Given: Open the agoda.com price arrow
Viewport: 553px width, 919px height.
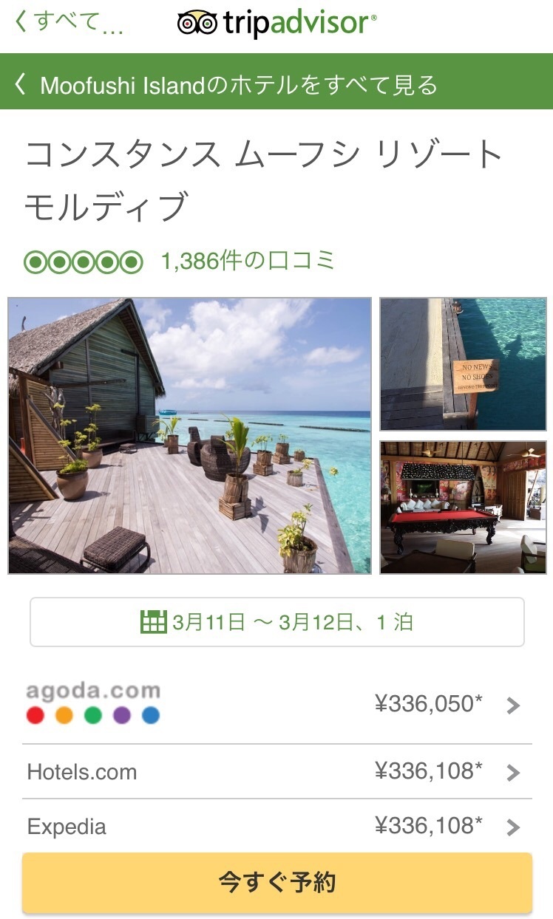Looking at the screenshot, I should [x=513, y=706].
